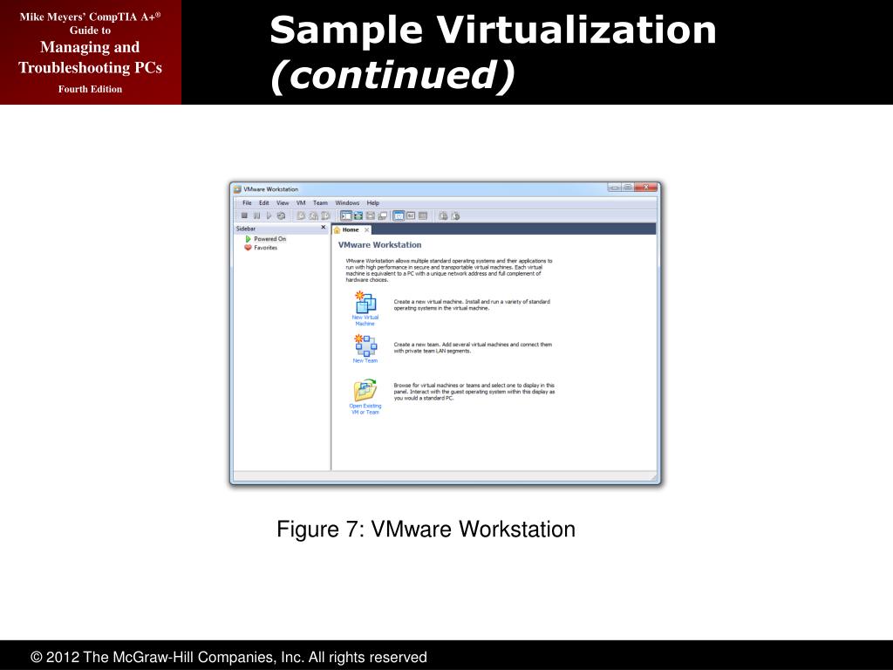Open the VM menu
The width and height of the screenshot is (893, 670).
pyautogui.click(x=301, y=202)
